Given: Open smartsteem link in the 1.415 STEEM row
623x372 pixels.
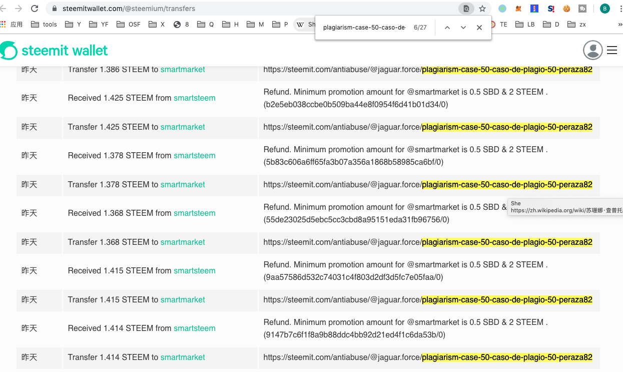Looking at the screenshot, I should point(195,271).
